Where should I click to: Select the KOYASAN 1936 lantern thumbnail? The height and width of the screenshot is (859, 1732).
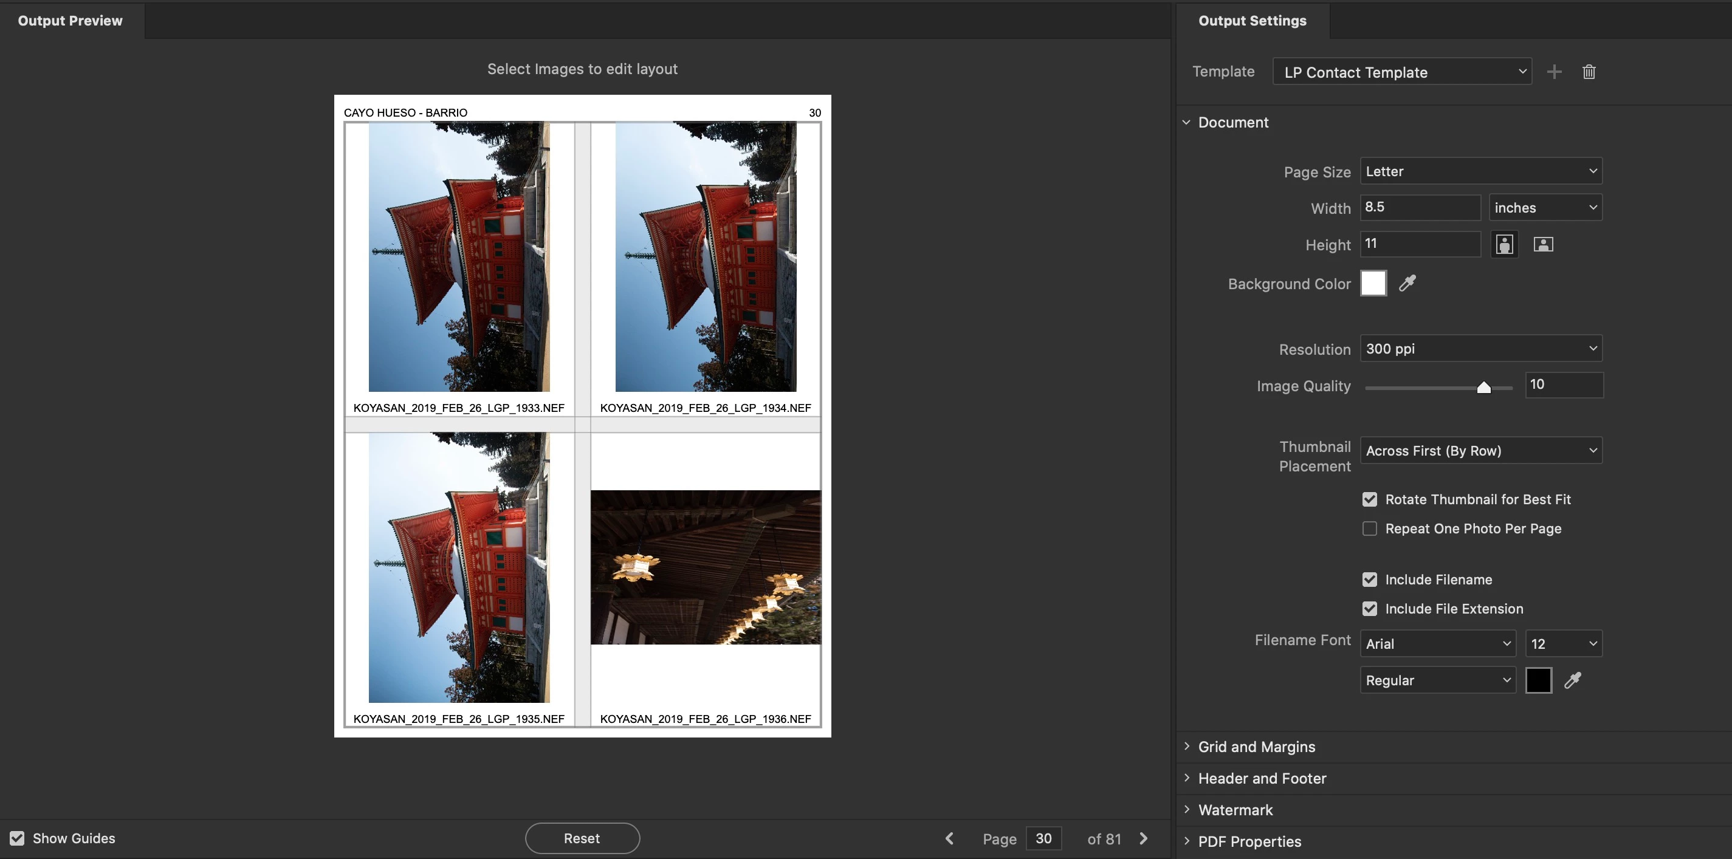click(706, 567)
